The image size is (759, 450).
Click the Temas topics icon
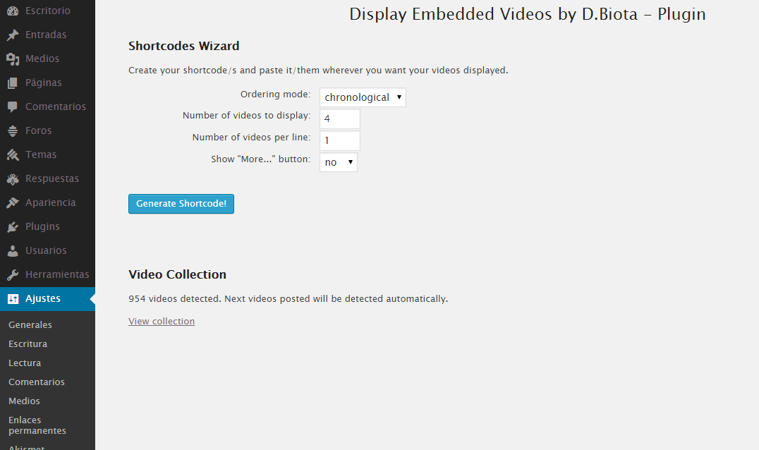coord(13,155)
